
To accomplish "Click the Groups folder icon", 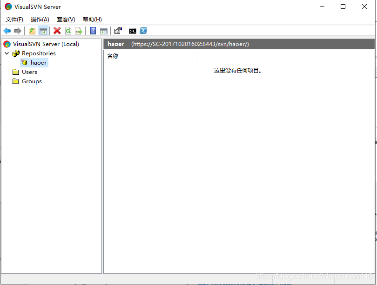I will coord(16,81).
